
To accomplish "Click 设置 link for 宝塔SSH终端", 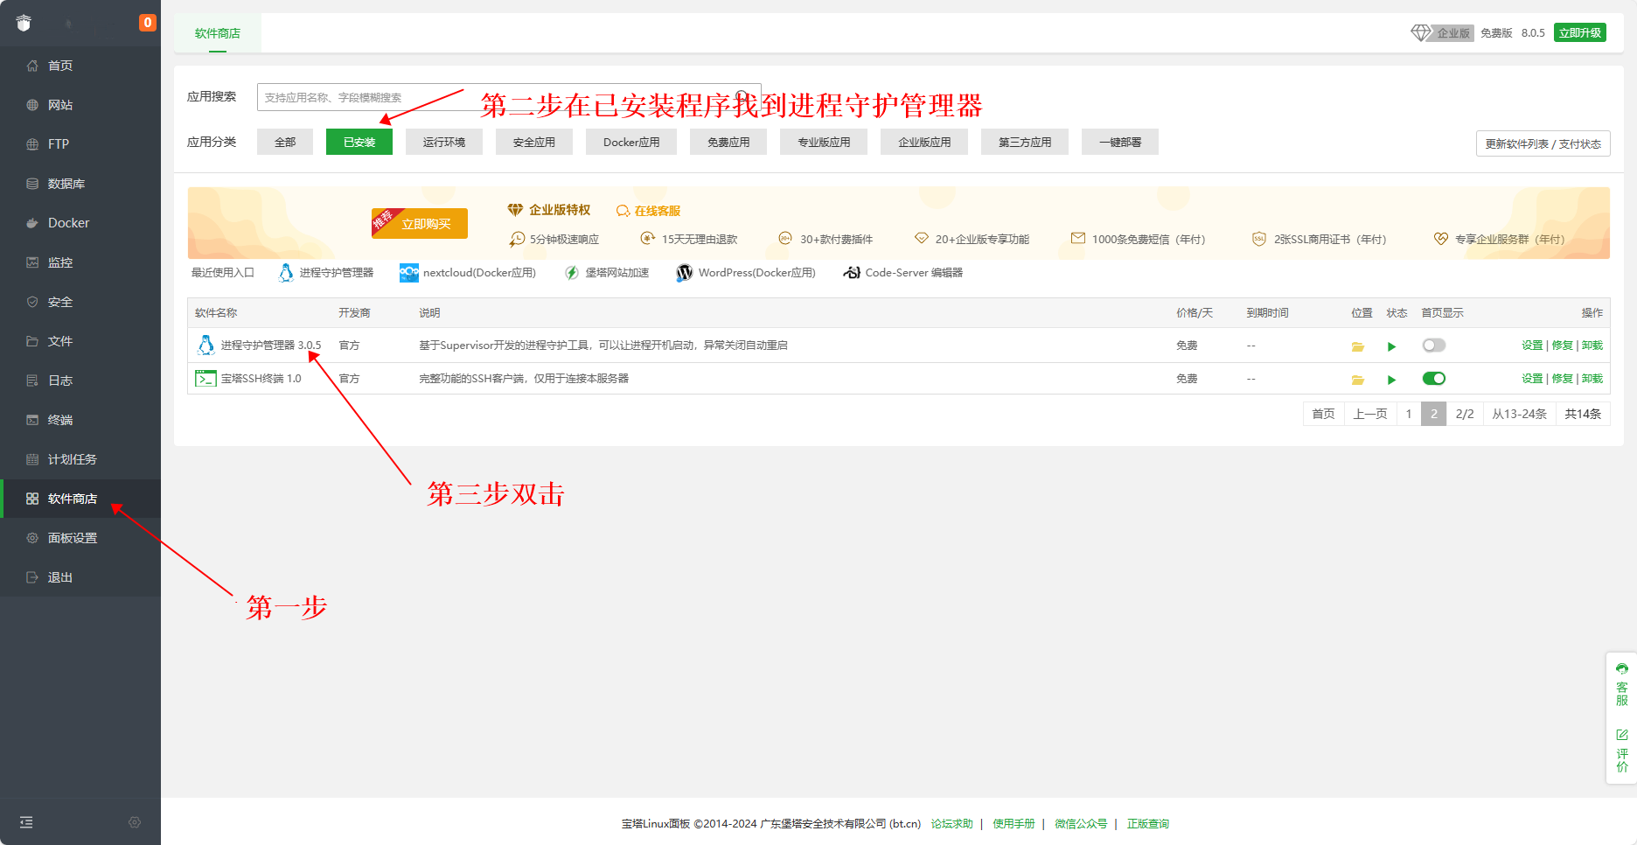I will [x=1532, y=379].
